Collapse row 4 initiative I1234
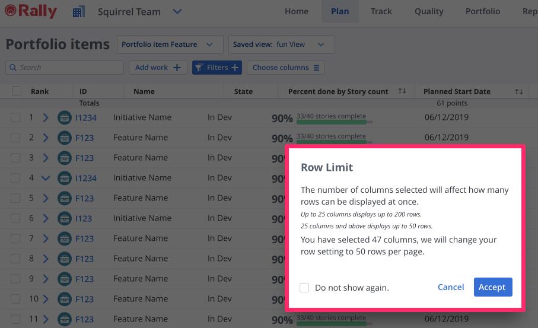Viewport: 538px width, 328px height. click(46, 178)
